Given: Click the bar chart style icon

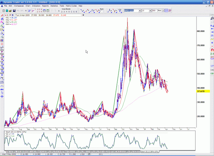Looking at the screenshot, I should [166, 11].
